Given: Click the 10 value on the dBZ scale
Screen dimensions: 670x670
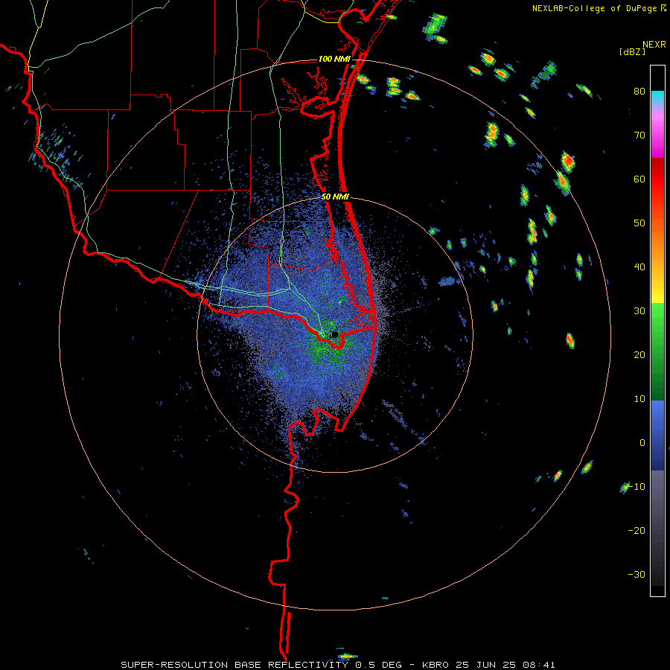Looking at the screenshot, I should pyautogui.click(x=639, y=399).
